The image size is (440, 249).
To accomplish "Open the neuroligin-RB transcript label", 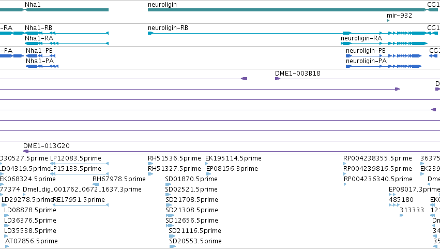I will (x=168, y=28).
